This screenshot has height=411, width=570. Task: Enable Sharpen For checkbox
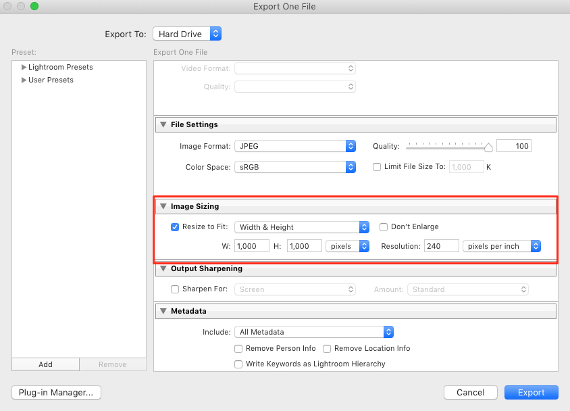175,289
